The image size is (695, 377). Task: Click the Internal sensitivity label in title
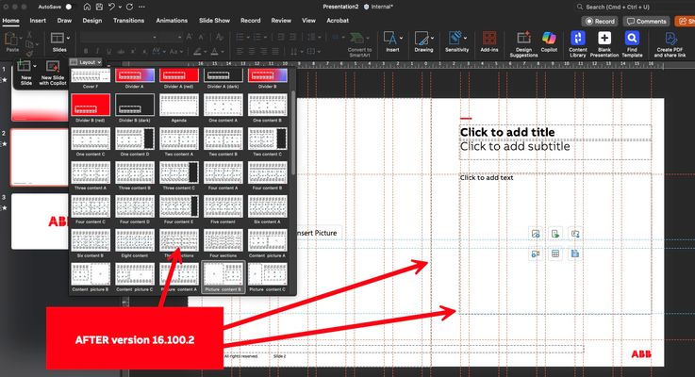[378, 7]
